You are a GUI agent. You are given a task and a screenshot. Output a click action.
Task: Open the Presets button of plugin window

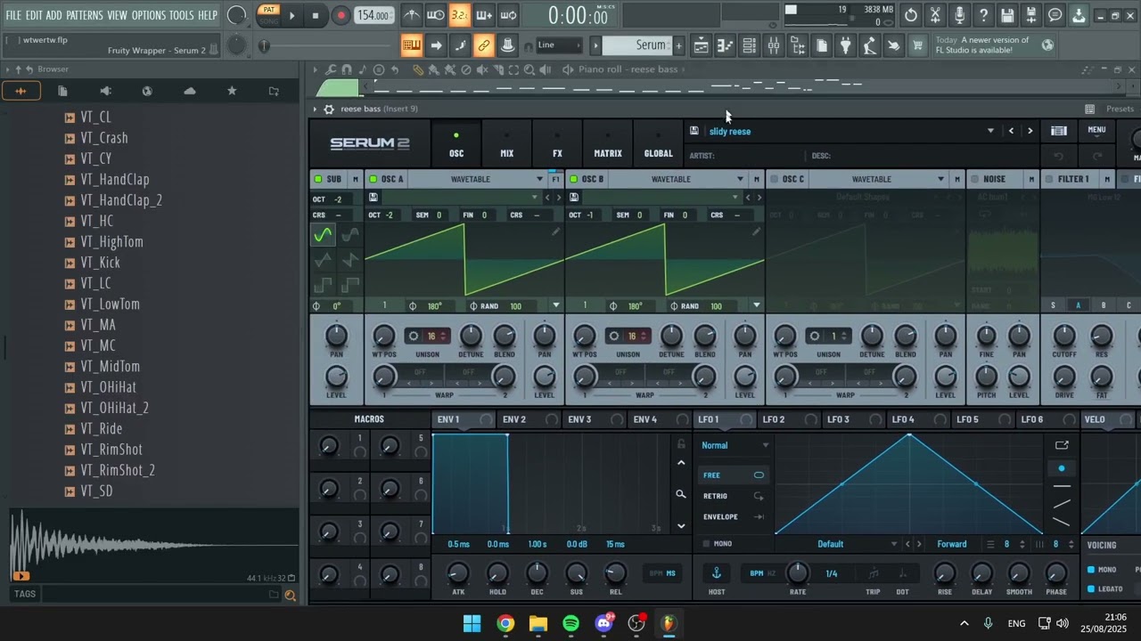click(x=1120, y=109)
